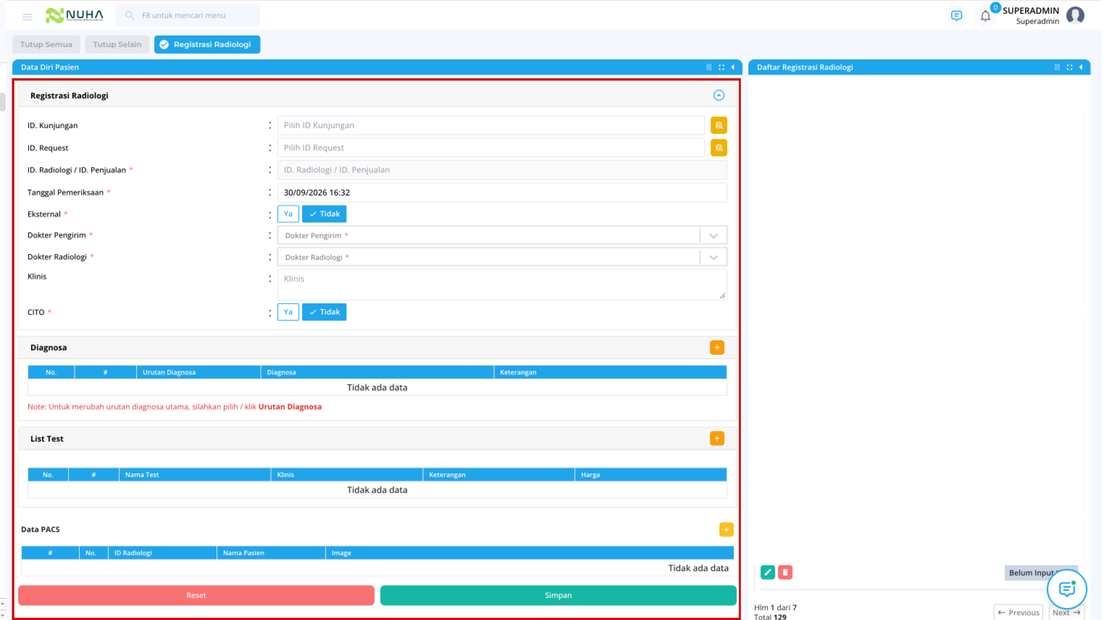
Task: Click the red delete trash icon
Action: [785, 572]
